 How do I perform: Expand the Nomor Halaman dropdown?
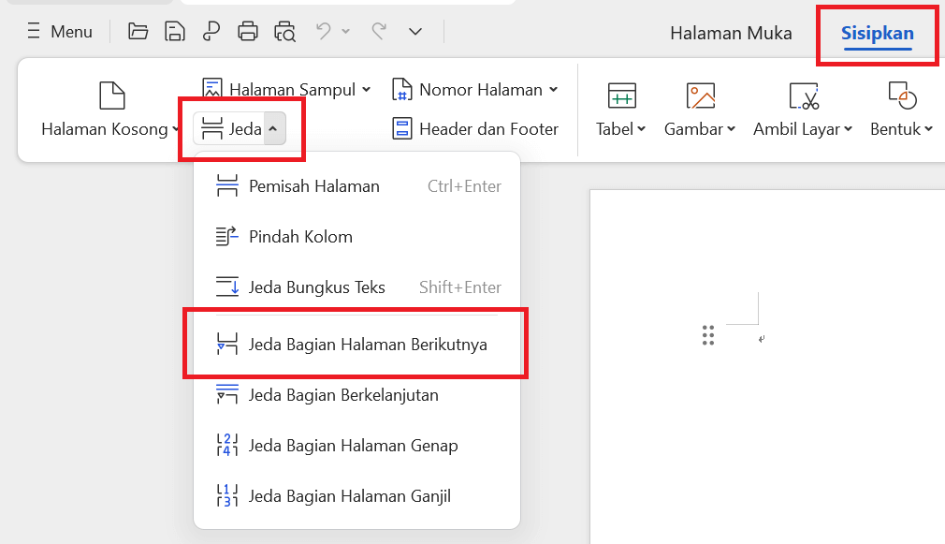[x=553, y=90]
